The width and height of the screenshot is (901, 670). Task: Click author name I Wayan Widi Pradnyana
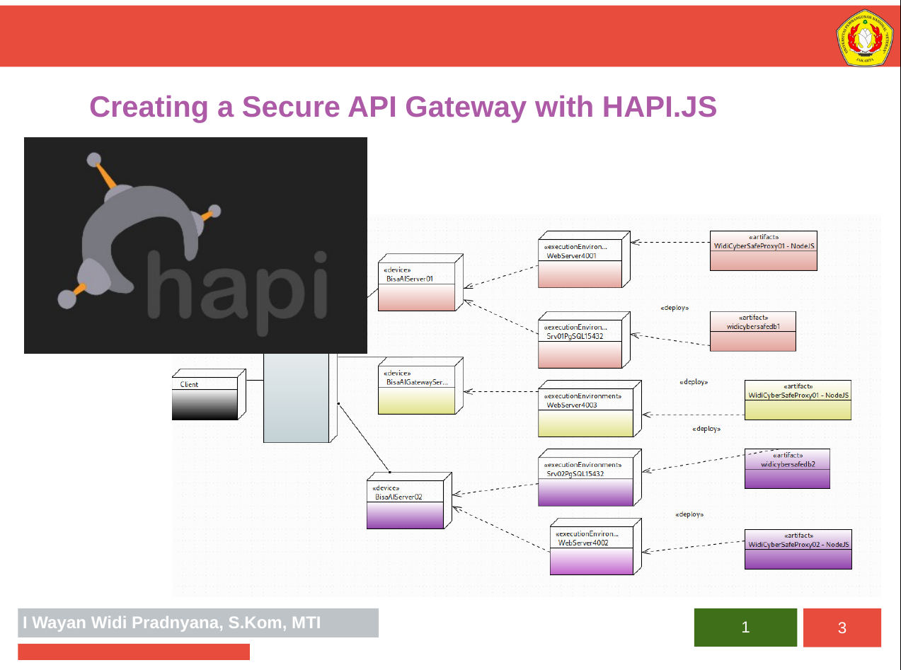pos(172,623)
